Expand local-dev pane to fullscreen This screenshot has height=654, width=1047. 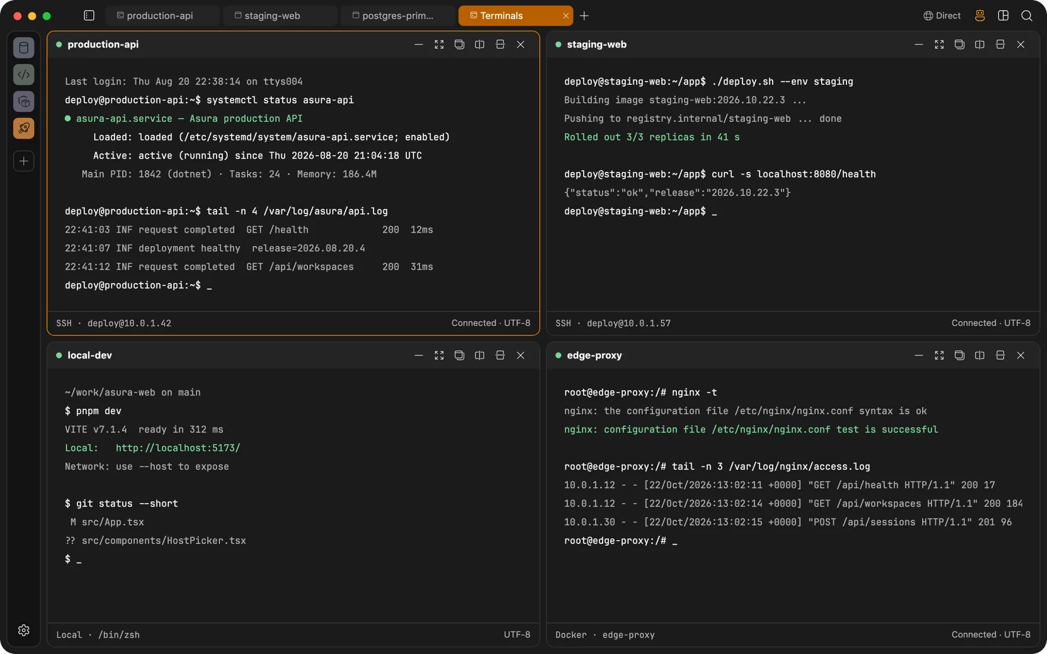point(439,356)
